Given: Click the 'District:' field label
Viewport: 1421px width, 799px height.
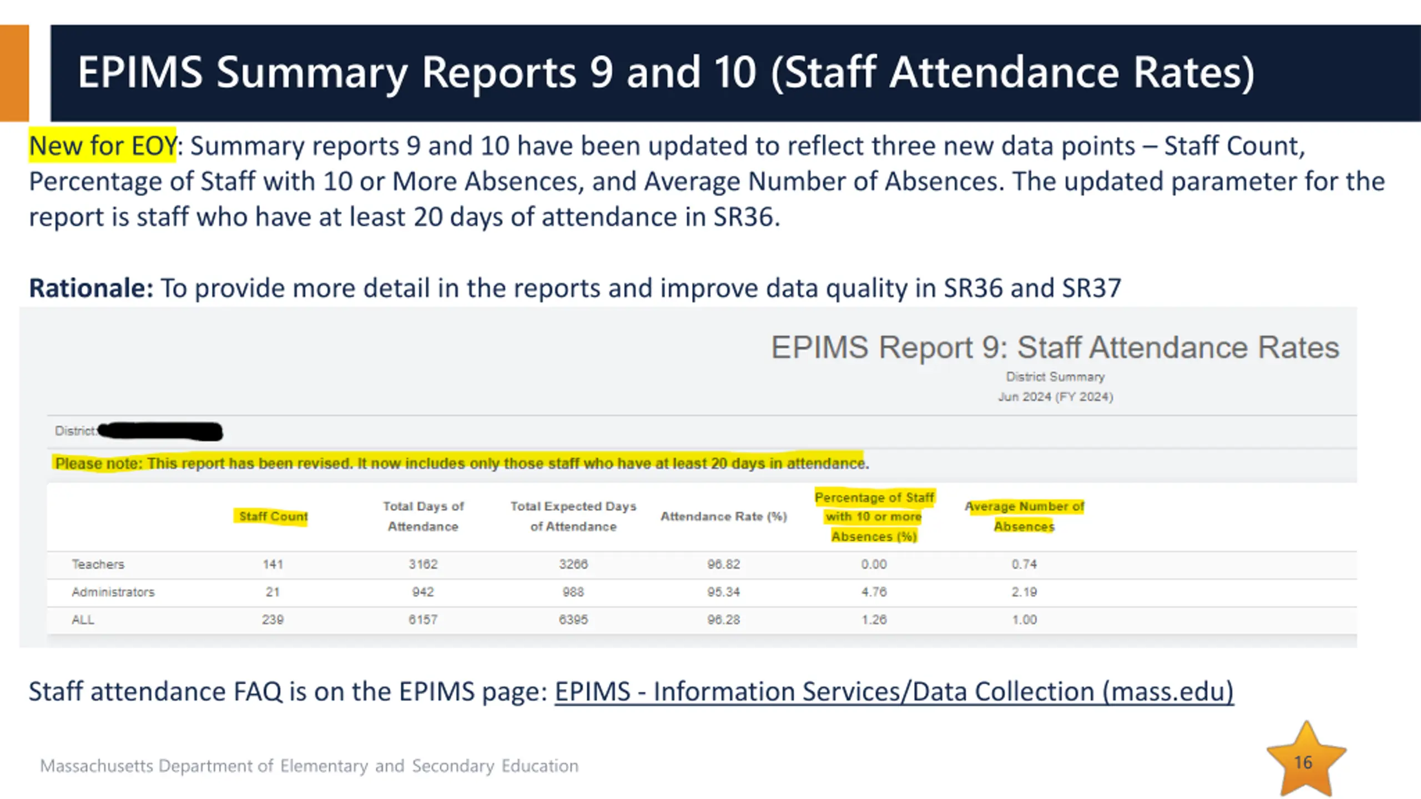Looking at the screenshot, I should (76, 431).
